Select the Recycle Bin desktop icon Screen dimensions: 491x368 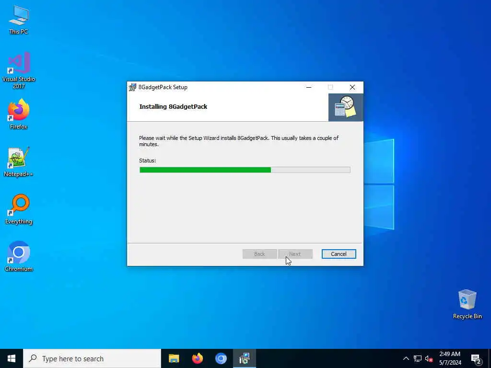[467, 304]
